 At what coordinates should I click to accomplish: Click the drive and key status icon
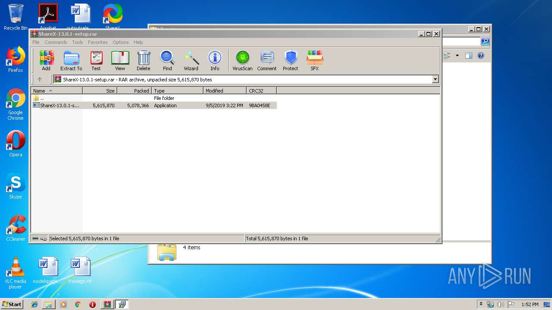pos(39,239)
